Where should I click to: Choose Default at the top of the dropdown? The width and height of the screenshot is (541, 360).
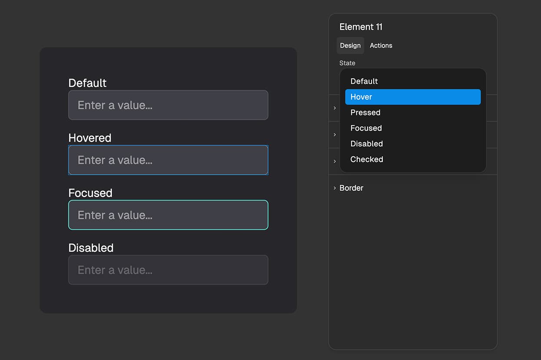[x=364, y=81]
